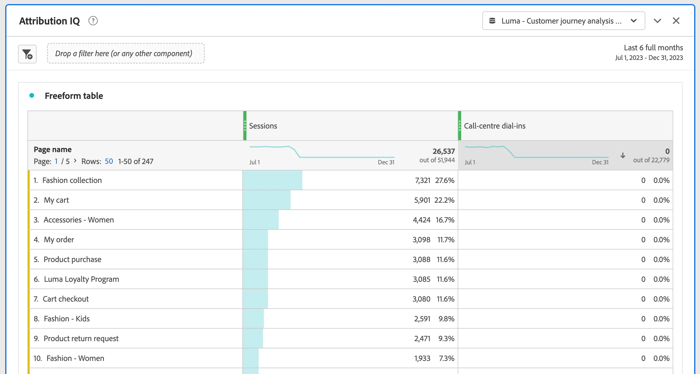
Task: Close the Attribution IQ panel
Action: [676, 21]
